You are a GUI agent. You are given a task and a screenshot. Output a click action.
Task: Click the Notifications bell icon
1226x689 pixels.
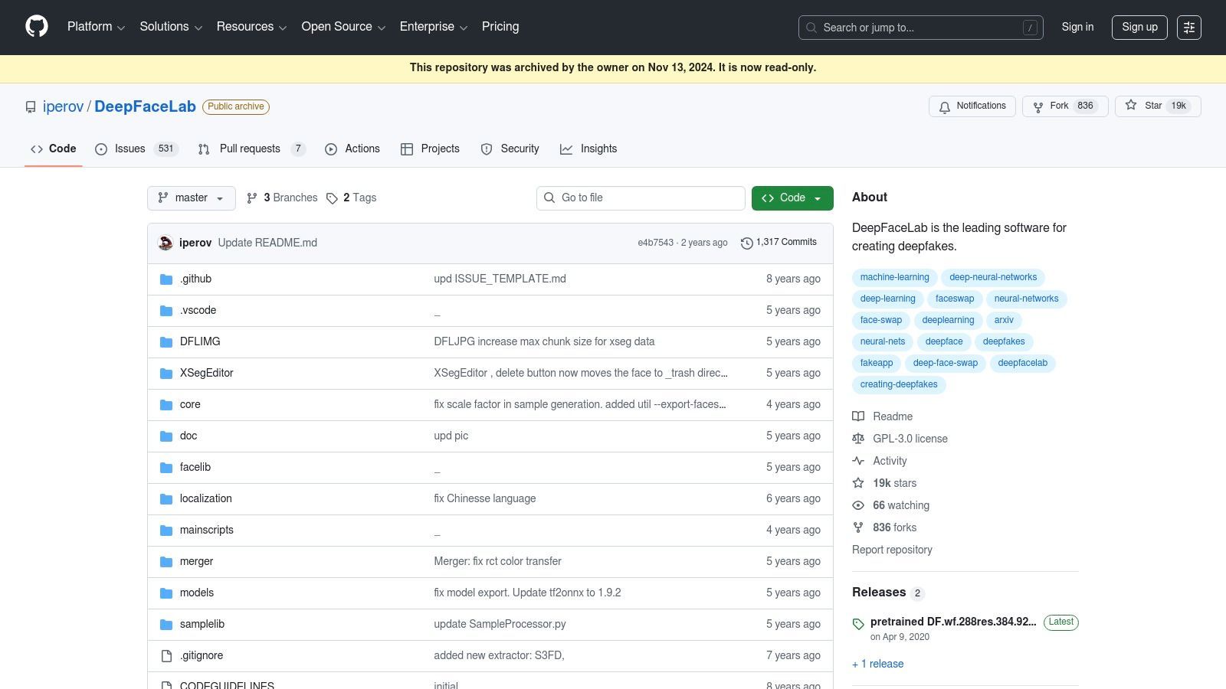coord(945,106)
